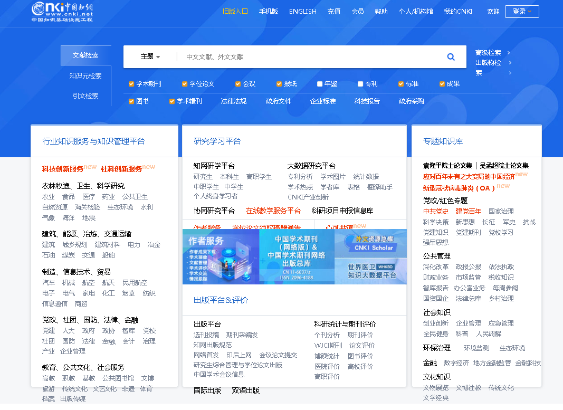Open 科技创新服务 link
This screenshot has height=410, width=563.
point(62,169)
